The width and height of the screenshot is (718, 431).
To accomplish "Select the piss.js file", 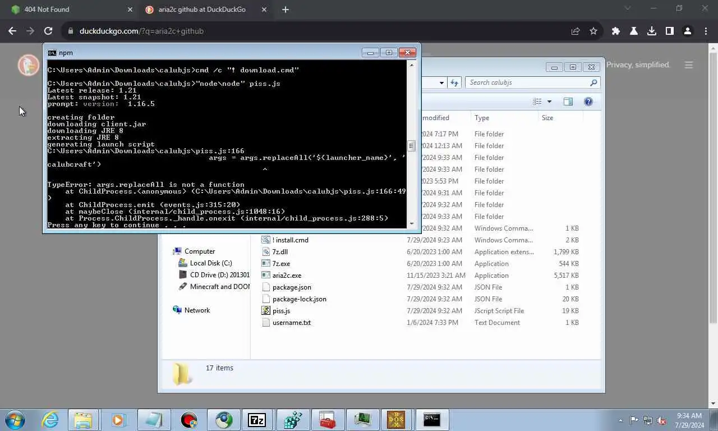I will pyautogui.click(x=281, y=311).
